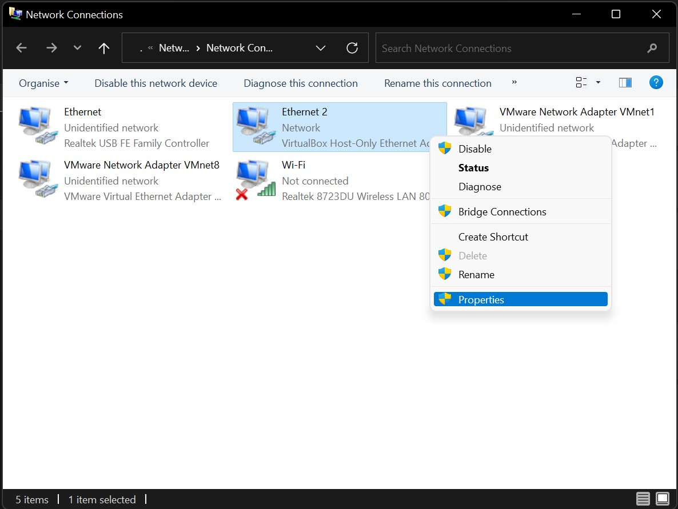
Task: Change your view icon
Action: [581, 82]
